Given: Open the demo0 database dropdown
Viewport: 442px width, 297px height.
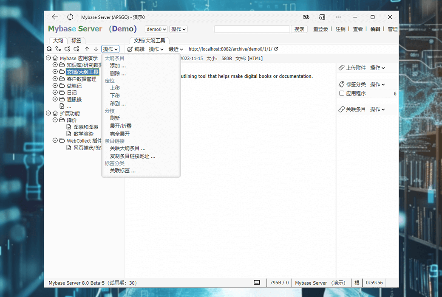Looking at the screenshot, I should 156,29.
